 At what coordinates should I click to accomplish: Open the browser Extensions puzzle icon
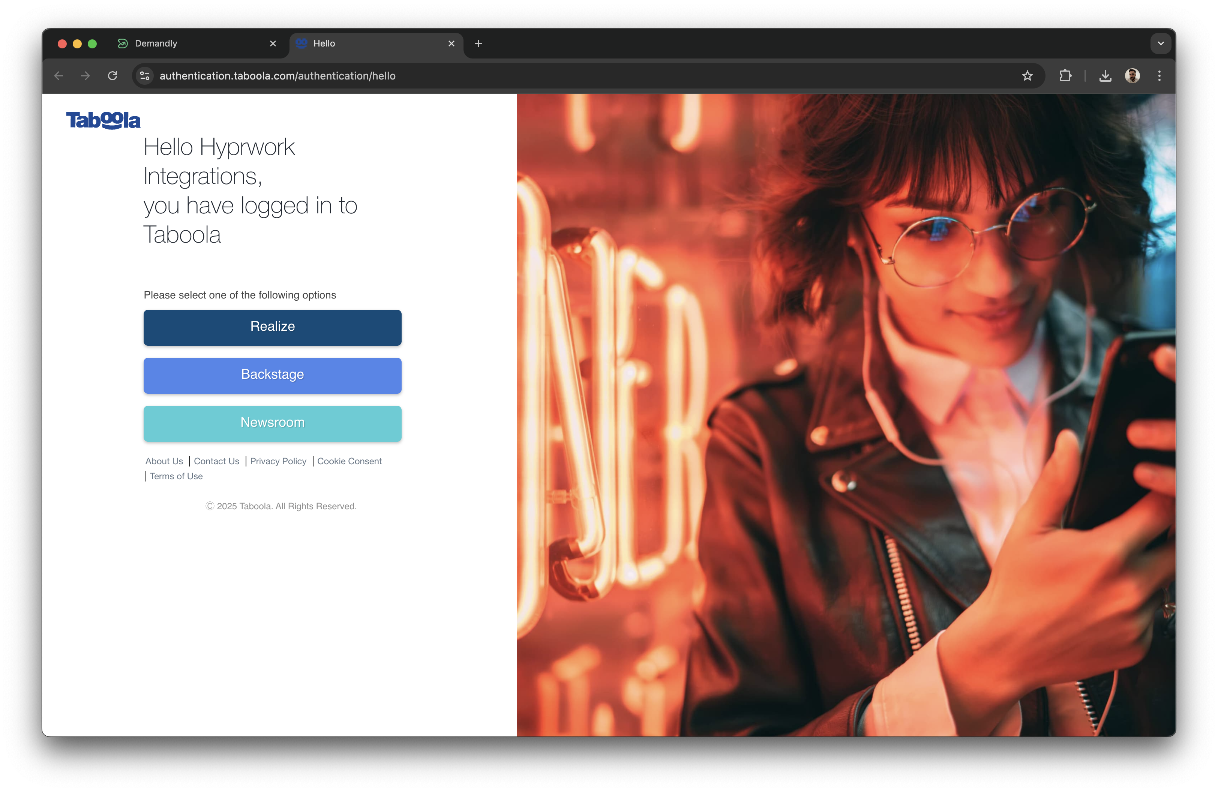click(1065, 76)
